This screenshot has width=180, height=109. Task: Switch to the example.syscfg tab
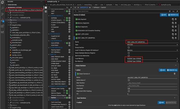pyautogui.click(x=52, y=1)
